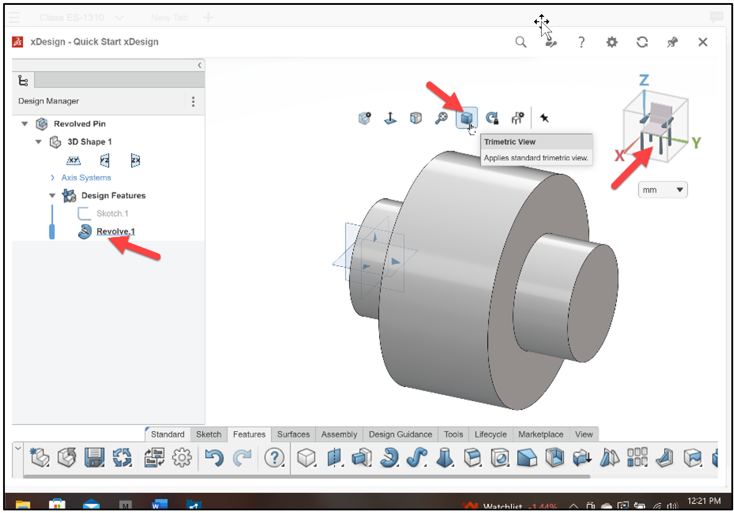
Task: Switch to the Surfaces tab
Action: click(293, 435)
